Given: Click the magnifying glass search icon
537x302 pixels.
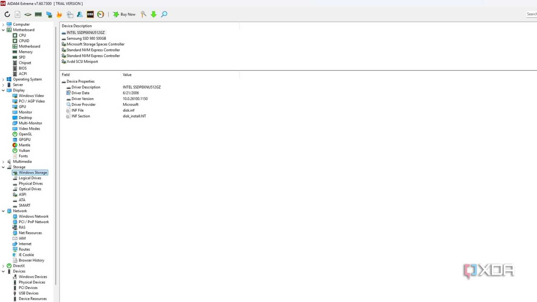Looking at the screenshot, I should 164,14.
